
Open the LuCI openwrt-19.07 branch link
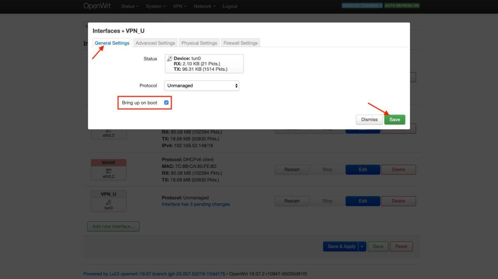tap(154, 274)
